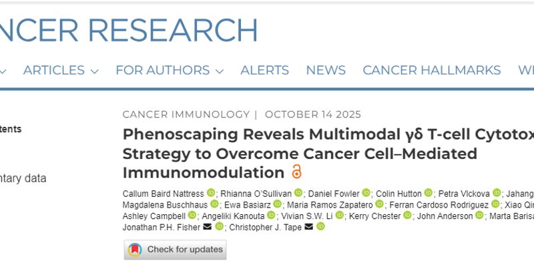Click ORCID icon beside Kerry Chester
Image resolution: width=534 pixels, height=267 pixels.
407,216
